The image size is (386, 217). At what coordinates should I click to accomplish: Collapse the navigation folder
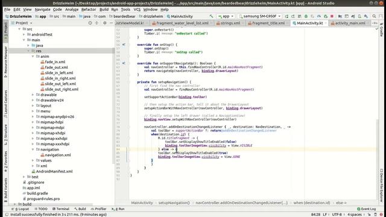33,149
